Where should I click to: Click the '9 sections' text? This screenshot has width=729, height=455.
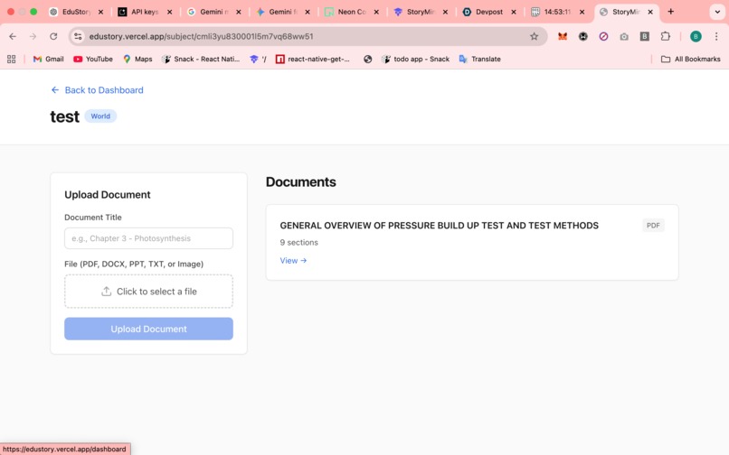pyautogui.click(x=299, y=242)
